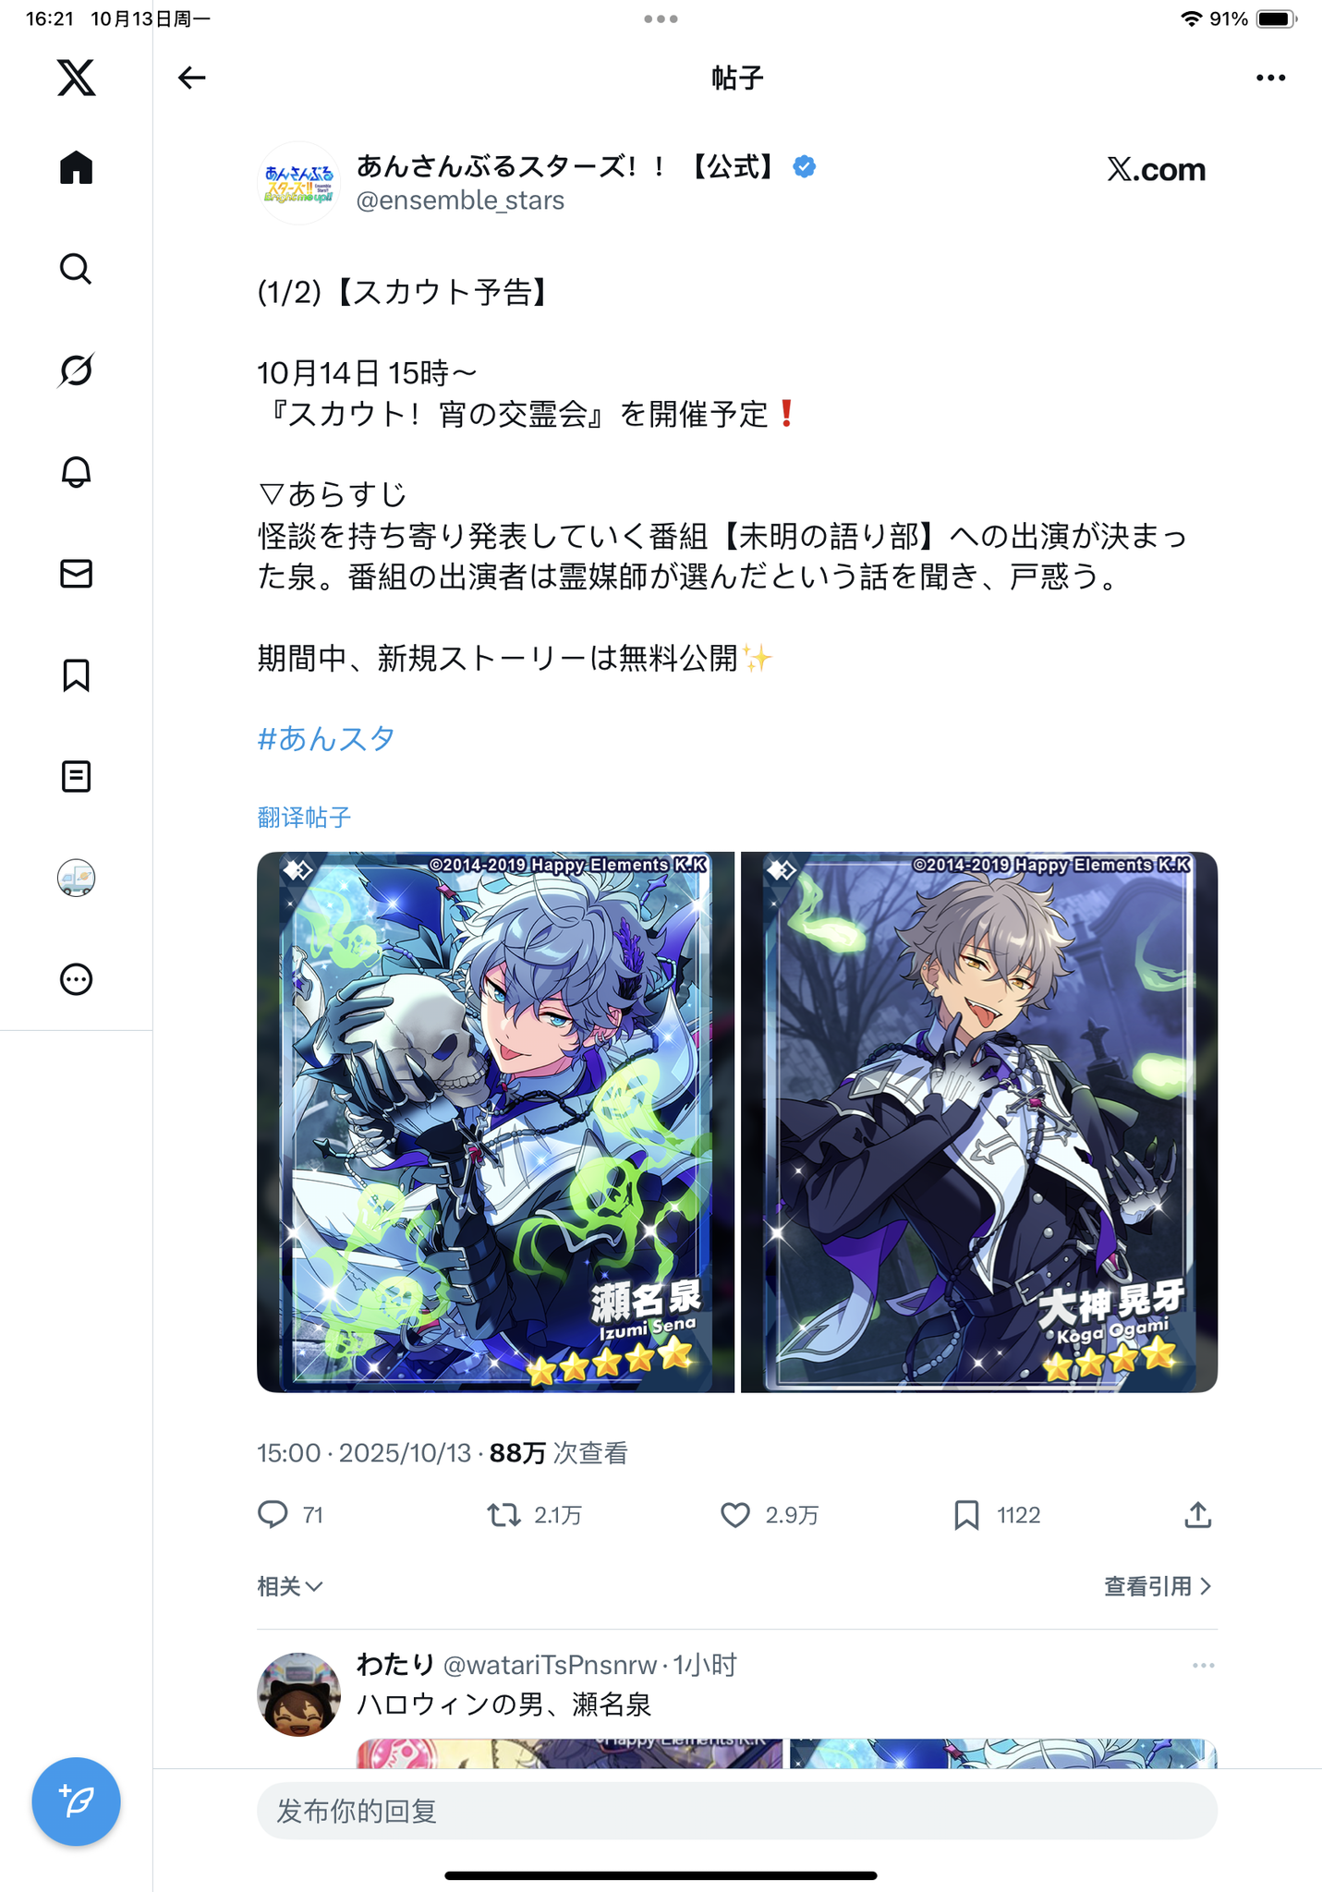Tap 翻译帖子 to translate post

pyautogui.click(x=304, y=817)
